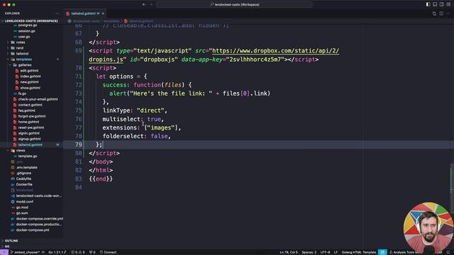Viewport: 454px width, 255px height.
Task: Open session.go file
Action: pyautogui.click(x=27, y=31)
